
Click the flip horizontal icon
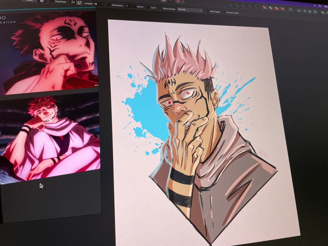[299, 11]
